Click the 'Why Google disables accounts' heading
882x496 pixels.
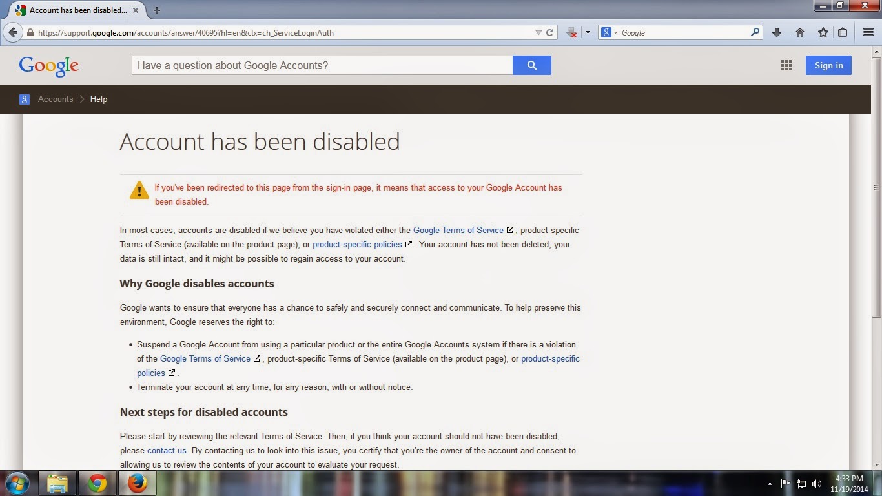pos(197,284)
